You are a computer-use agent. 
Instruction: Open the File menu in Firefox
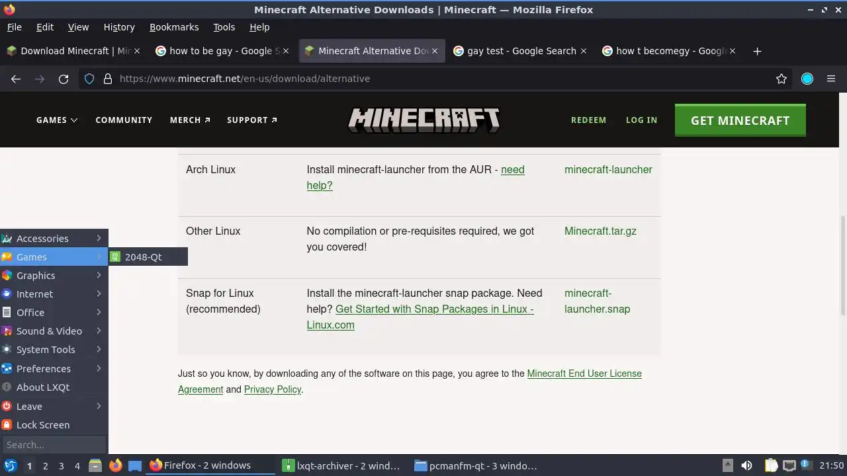pos(14,27)
